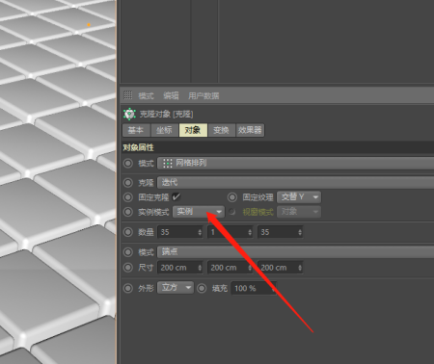Click stepper arrows of middle 数量 field
The image size is (434, 364).
[250, 232]
